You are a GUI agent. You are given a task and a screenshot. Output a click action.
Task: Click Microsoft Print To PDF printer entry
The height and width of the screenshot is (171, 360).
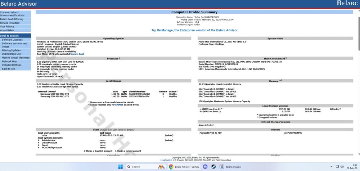click(211, 133)
